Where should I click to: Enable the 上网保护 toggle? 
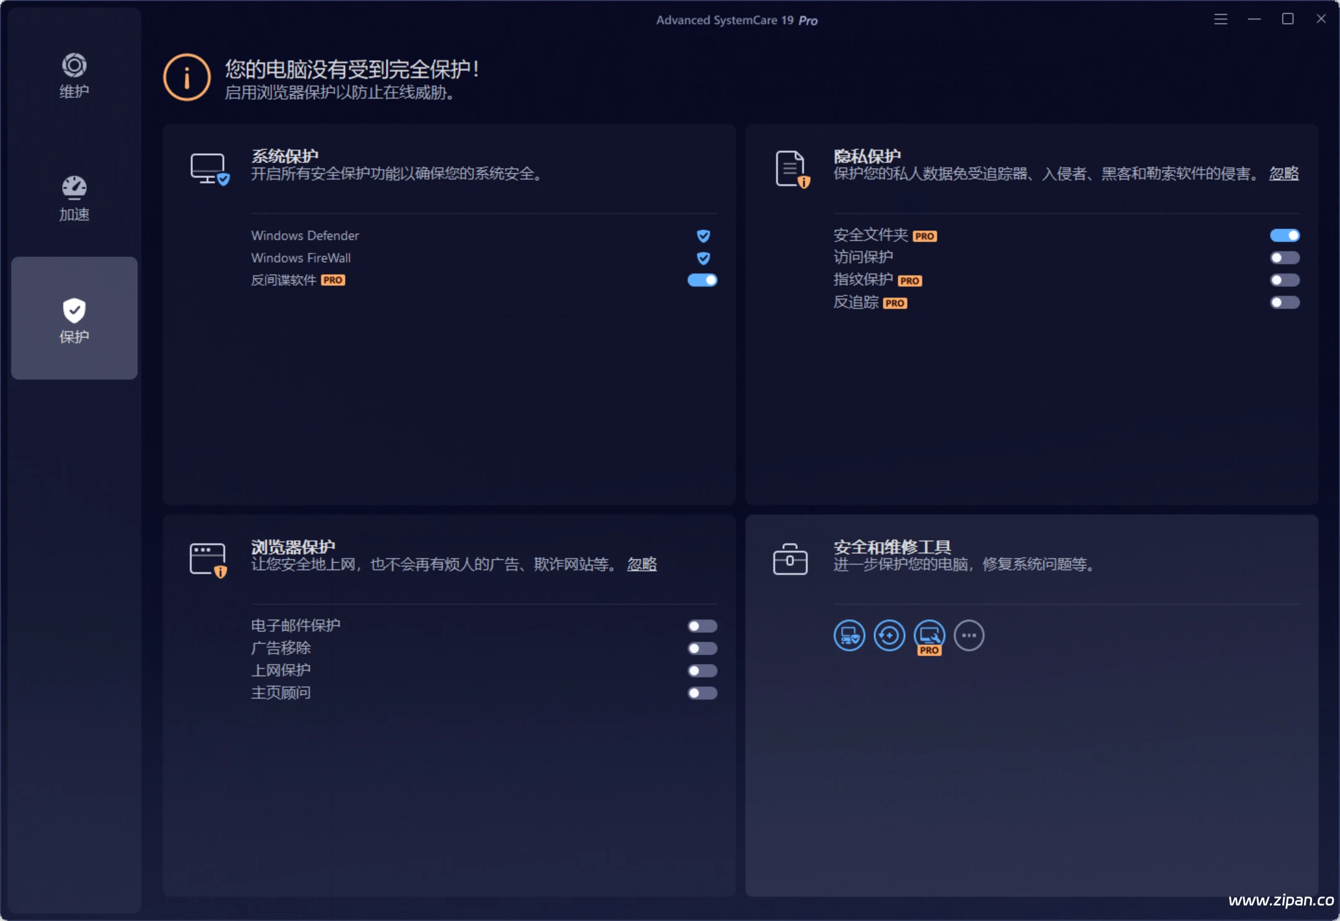click(702, 671)
